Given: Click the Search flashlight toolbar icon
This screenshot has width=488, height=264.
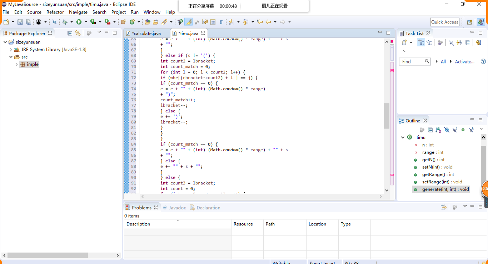Looking at the screenshot, I should click(x=164, y=22).
